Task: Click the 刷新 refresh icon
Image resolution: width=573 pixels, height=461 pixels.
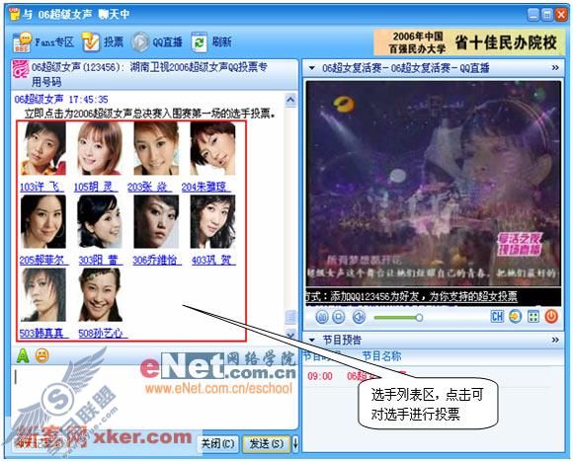Action: click(x=200, y=42)
